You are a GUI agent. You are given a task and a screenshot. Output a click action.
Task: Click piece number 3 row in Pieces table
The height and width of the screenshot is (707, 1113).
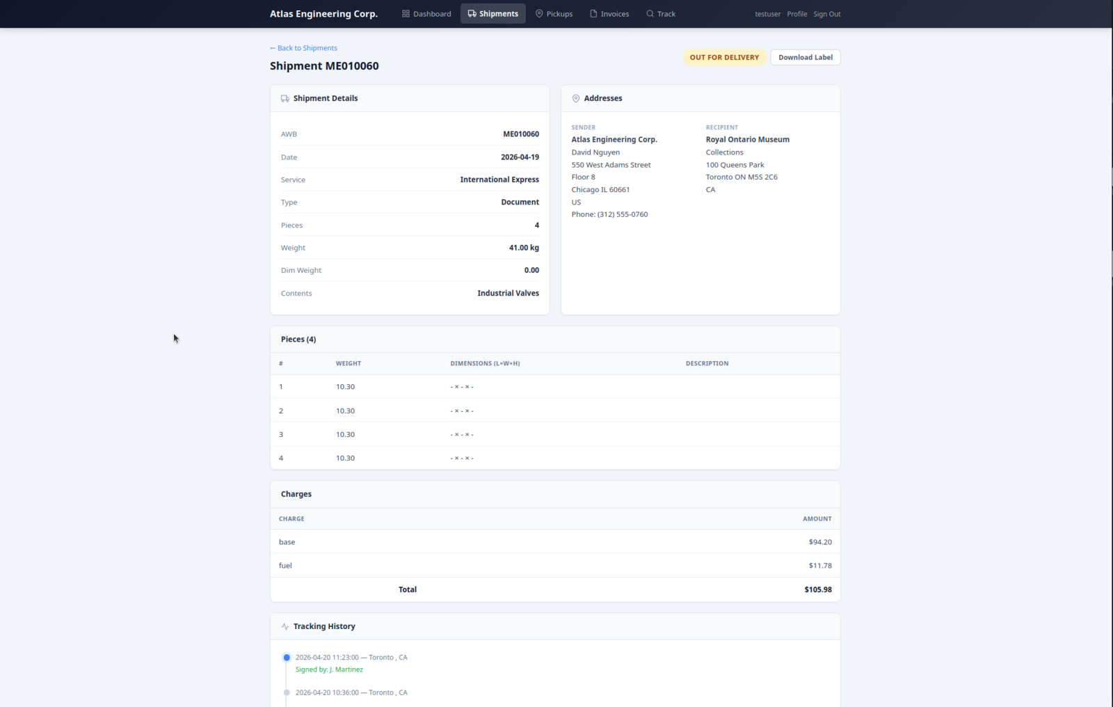pyautogui.click(x=554, y=434)
